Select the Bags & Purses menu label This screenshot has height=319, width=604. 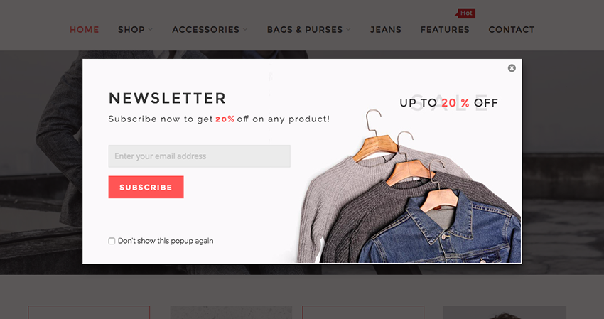305,29
